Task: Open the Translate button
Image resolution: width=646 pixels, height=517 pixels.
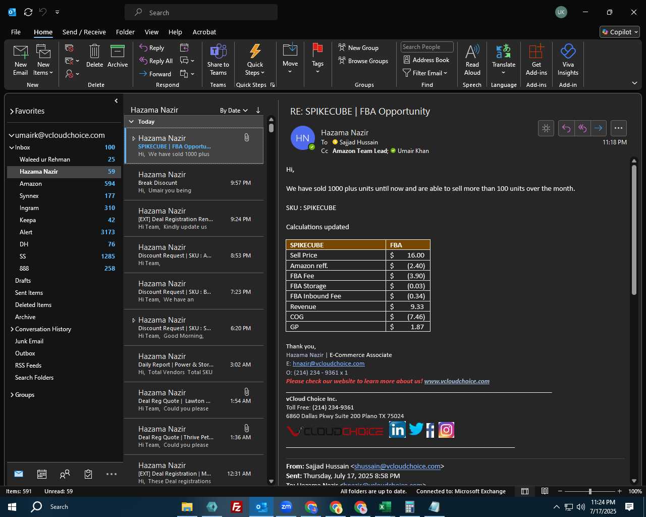Action: (x=504, y=60)
